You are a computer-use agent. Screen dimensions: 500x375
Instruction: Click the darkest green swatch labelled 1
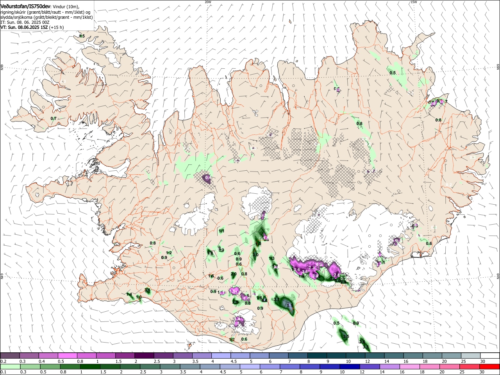[90, 366]
